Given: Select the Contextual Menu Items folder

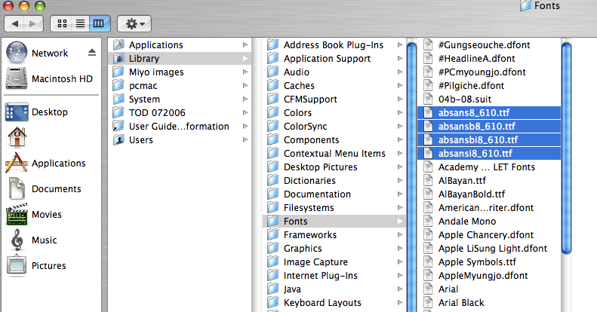Looking at the screenshot, I should click(x=334, y=154).
